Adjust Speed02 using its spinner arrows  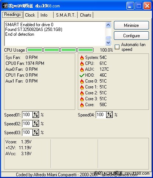[x=36, y=123]
